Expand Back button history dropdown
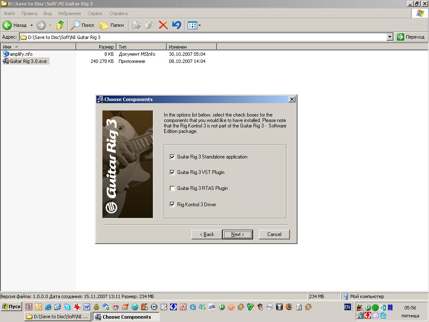 (x=31, y=25)
